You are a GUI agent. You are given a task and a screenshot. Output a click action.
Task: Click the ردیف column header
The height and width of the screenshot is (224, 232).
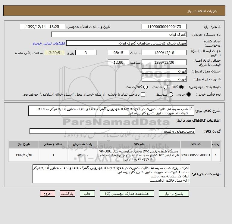pyautogui.click(x=216, y=144)
